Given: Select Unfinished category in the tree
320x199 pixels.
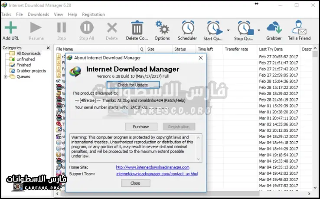Looking at the screenshot, I should [x=26, y=59].
